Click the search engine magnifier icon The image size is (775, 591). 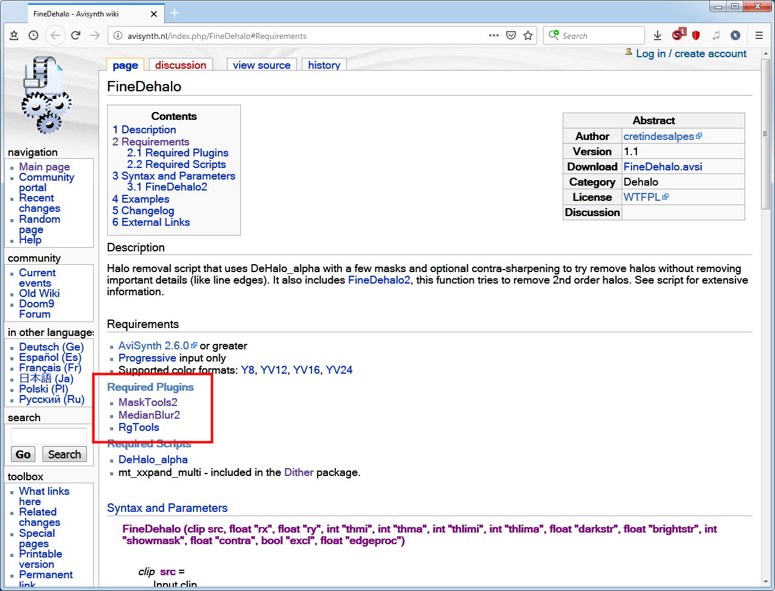point(554,35)
